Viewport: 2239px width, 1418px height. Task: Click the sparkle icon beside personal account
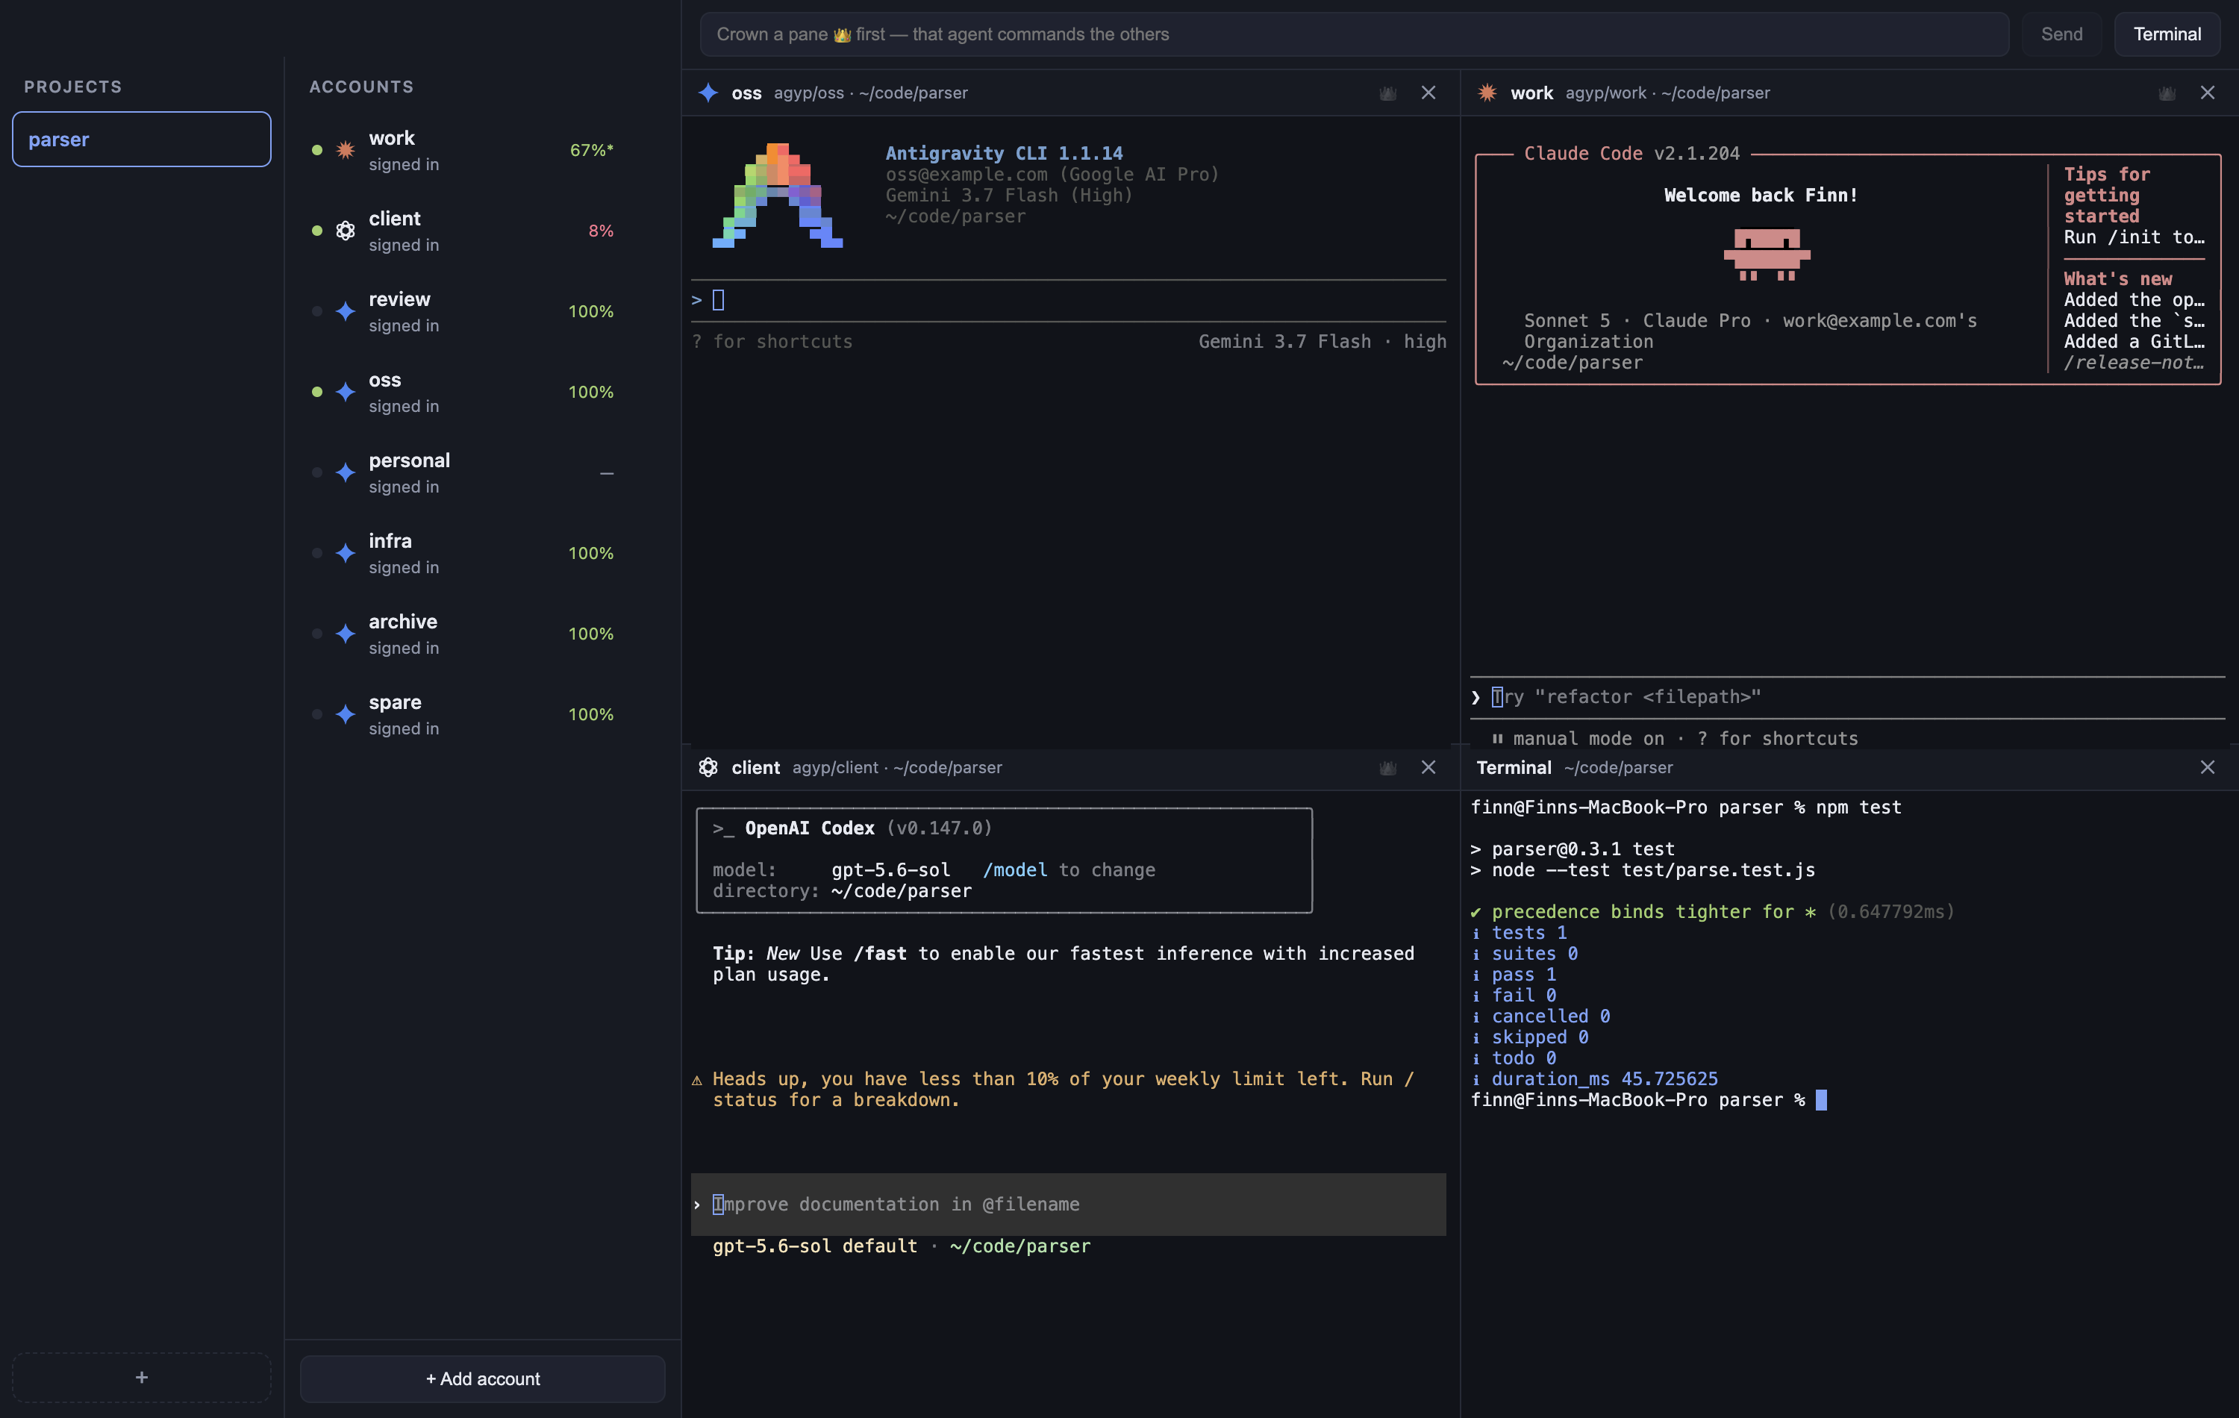click(345, 472)
